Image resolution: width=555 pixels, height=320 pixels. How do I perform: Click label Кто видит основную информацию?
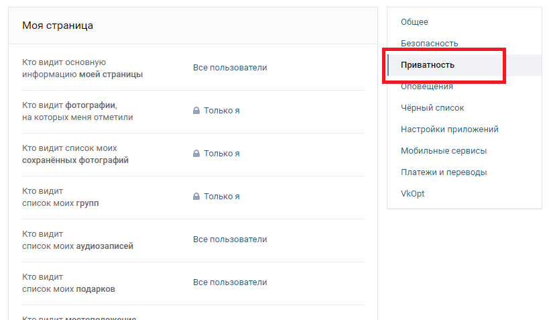pyautogui.click(x=82, y=68)
